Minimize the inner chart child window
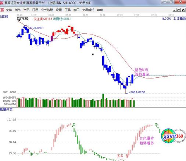The width and height of the screenshot is (186, 161). click(175, 10)
